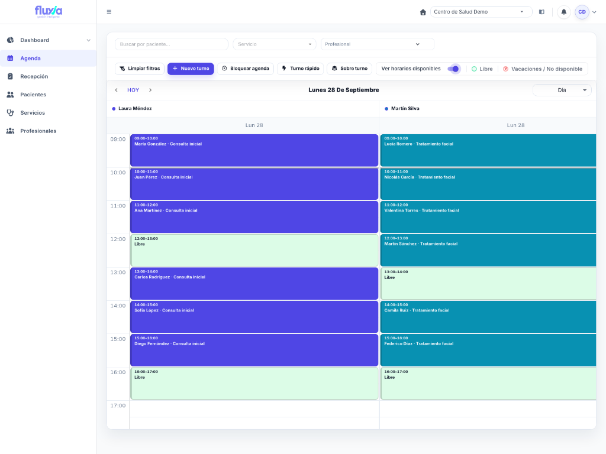Image resolution: width=606 pixels, height=454 pixels.
Task: Open Servicios in sidebar
Action: pyautogui.click(x=49, y=113)
